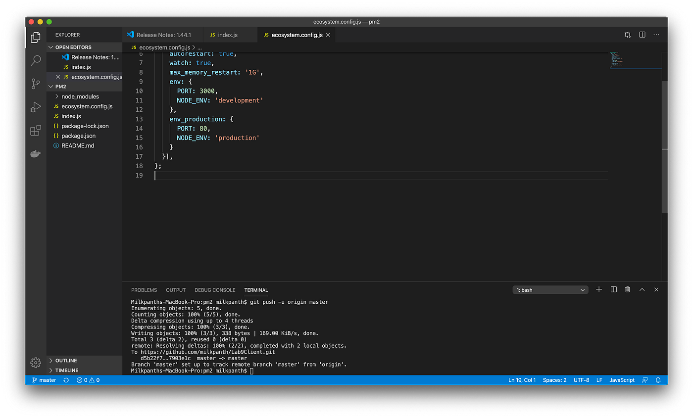Click the editor vertical scrollbar

pyautogui.click(x=665, y=147)
